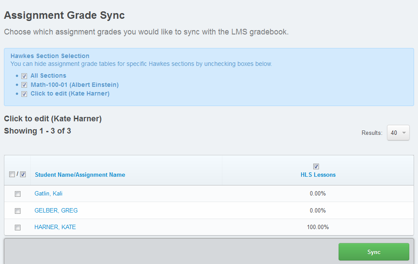Image resolution: width=418 pixels, height=264 pixels.
Task: Click HARNER, KATE 100.00% grade cell
Action: tap(318, 227)
